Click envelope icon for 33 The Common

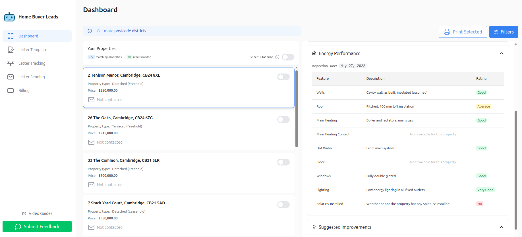(x=91, y=185)
